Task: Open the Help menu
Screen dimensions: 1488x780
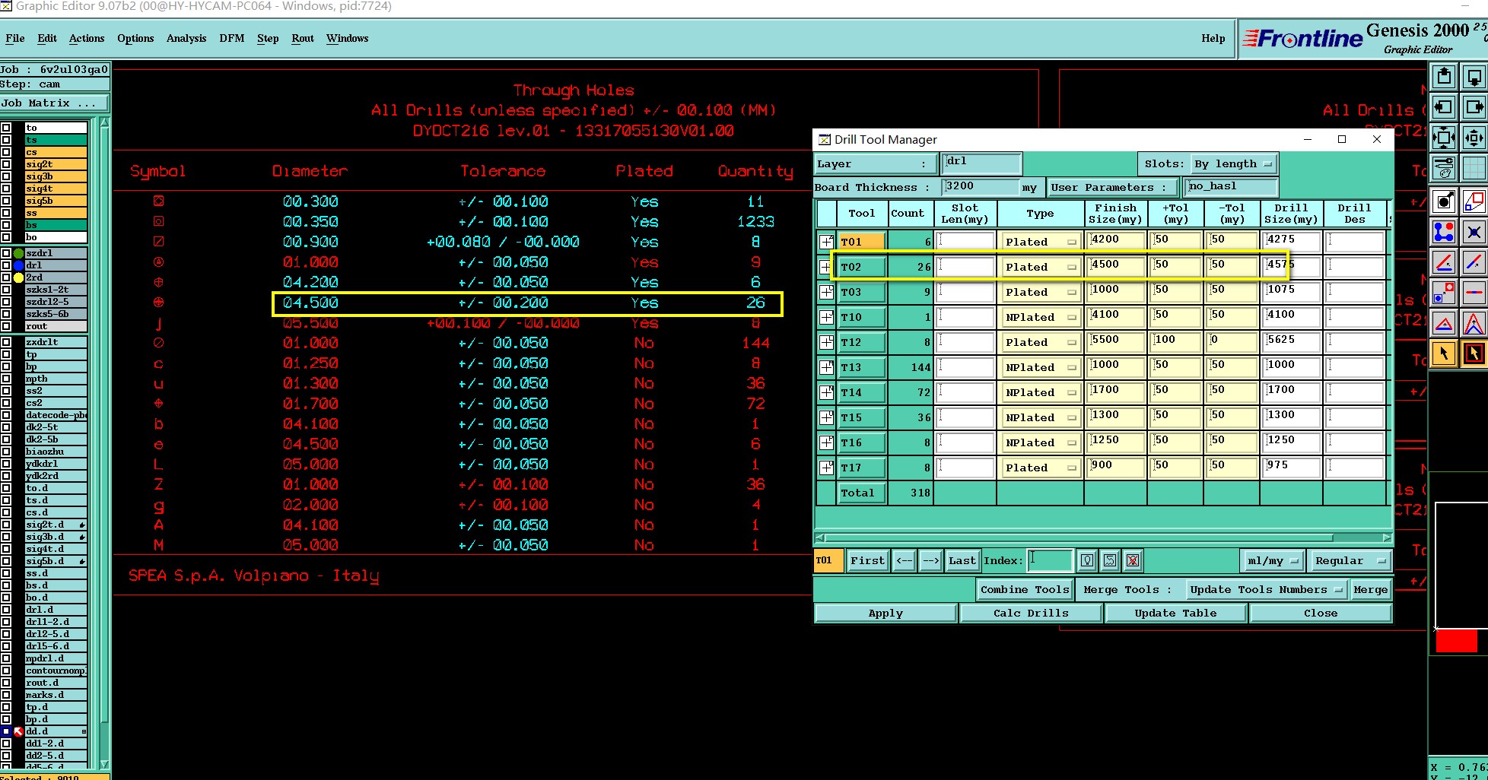Action: 1213,38
